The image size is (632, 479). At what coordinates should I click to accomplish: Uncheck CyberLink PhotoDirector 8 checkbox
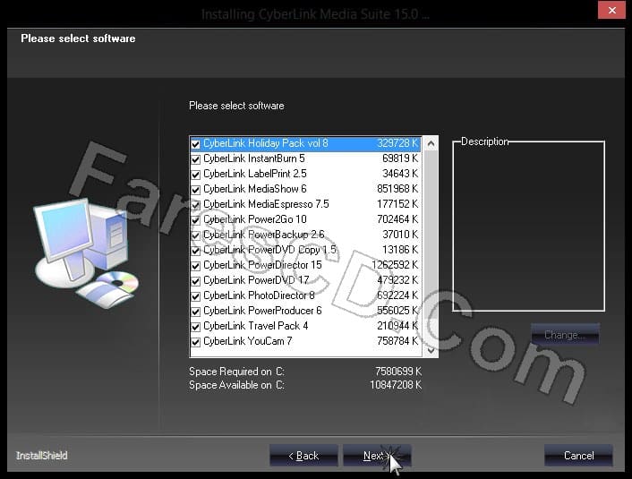point(195,296)
